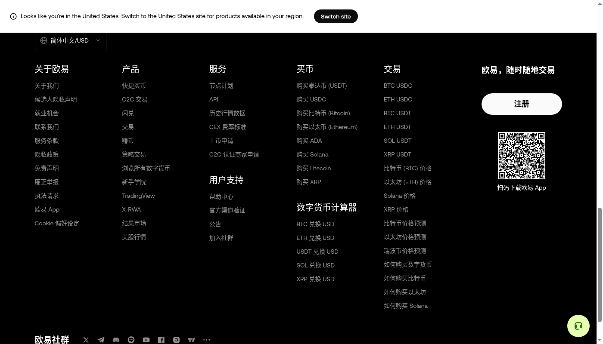Open the 执法请求 link
The height and width of the screenshot is (344, 603).
point(47,196)
